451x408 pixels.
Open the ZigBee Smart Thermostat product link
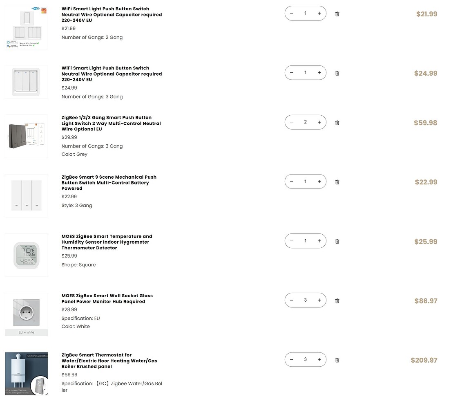[109, 361]
